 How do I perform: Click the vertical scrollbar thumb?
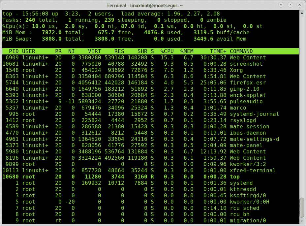point(302,208)
